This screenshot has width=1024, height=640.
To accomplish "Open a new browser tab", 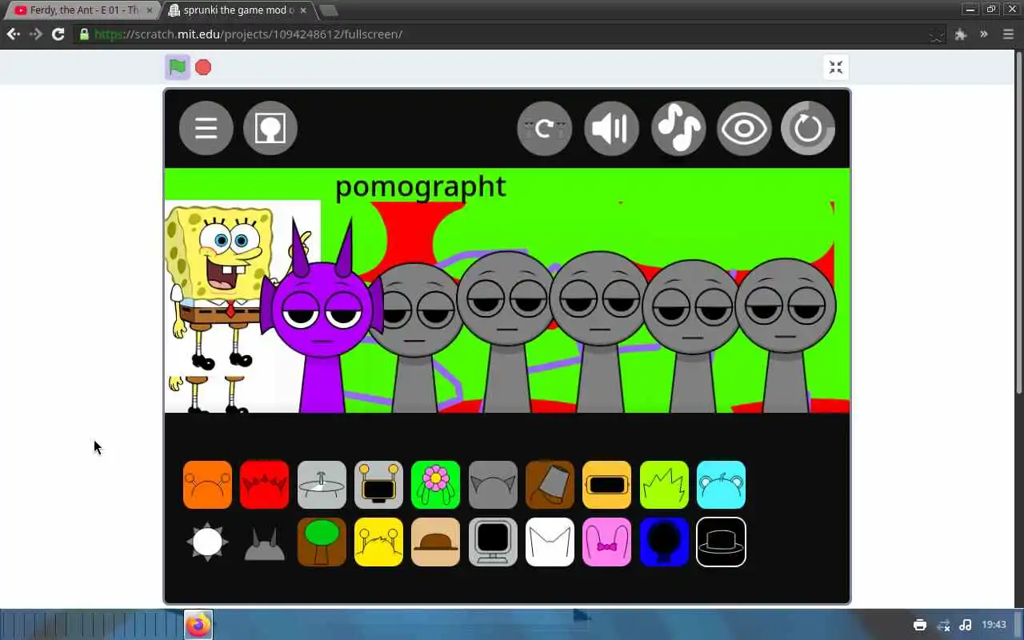I will tap(328, 10).
